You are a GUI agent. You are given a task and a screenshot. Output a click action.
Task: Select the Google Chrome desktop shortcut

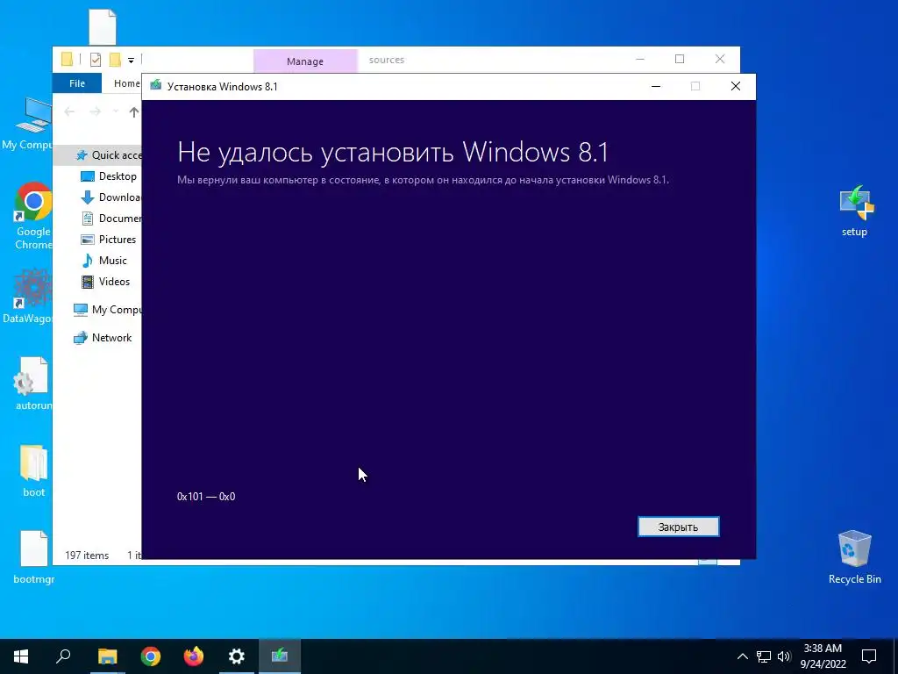33,216
